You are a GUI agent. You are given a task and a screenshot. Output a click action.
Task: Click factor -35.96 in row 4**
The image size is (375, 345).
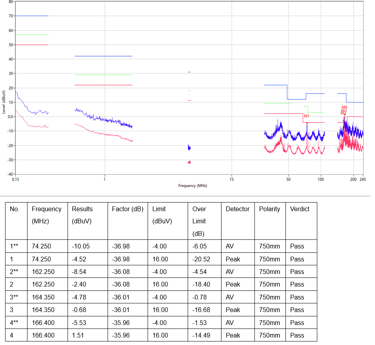pyautogui.click(x=121, y=323)
